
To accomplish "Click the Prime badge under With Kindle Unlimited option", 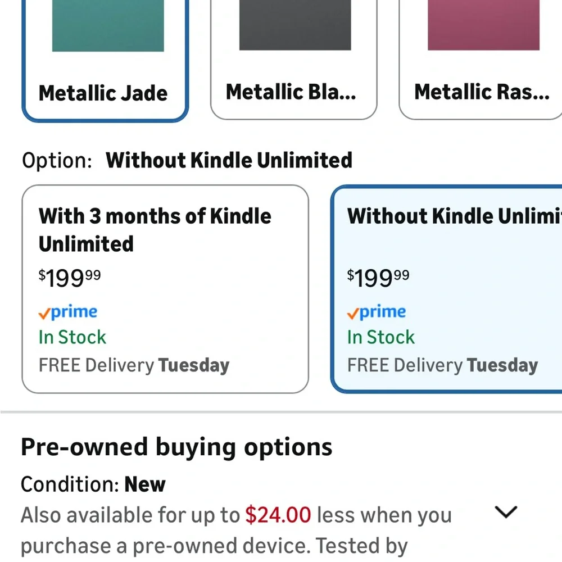I will [x=67, y=312].
